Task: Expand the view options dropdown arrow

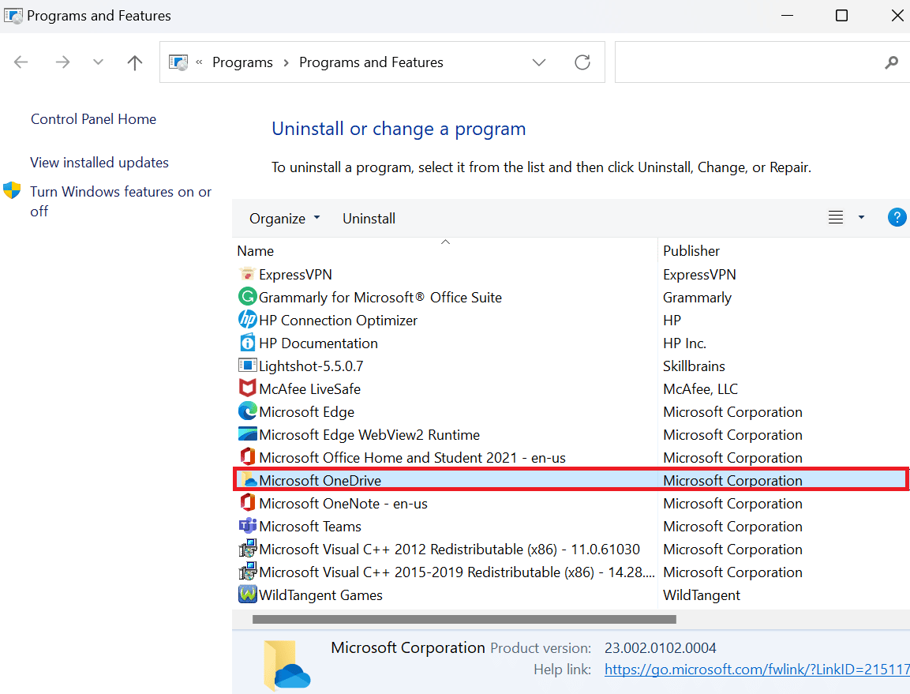Action: click(x=861, y=218)
